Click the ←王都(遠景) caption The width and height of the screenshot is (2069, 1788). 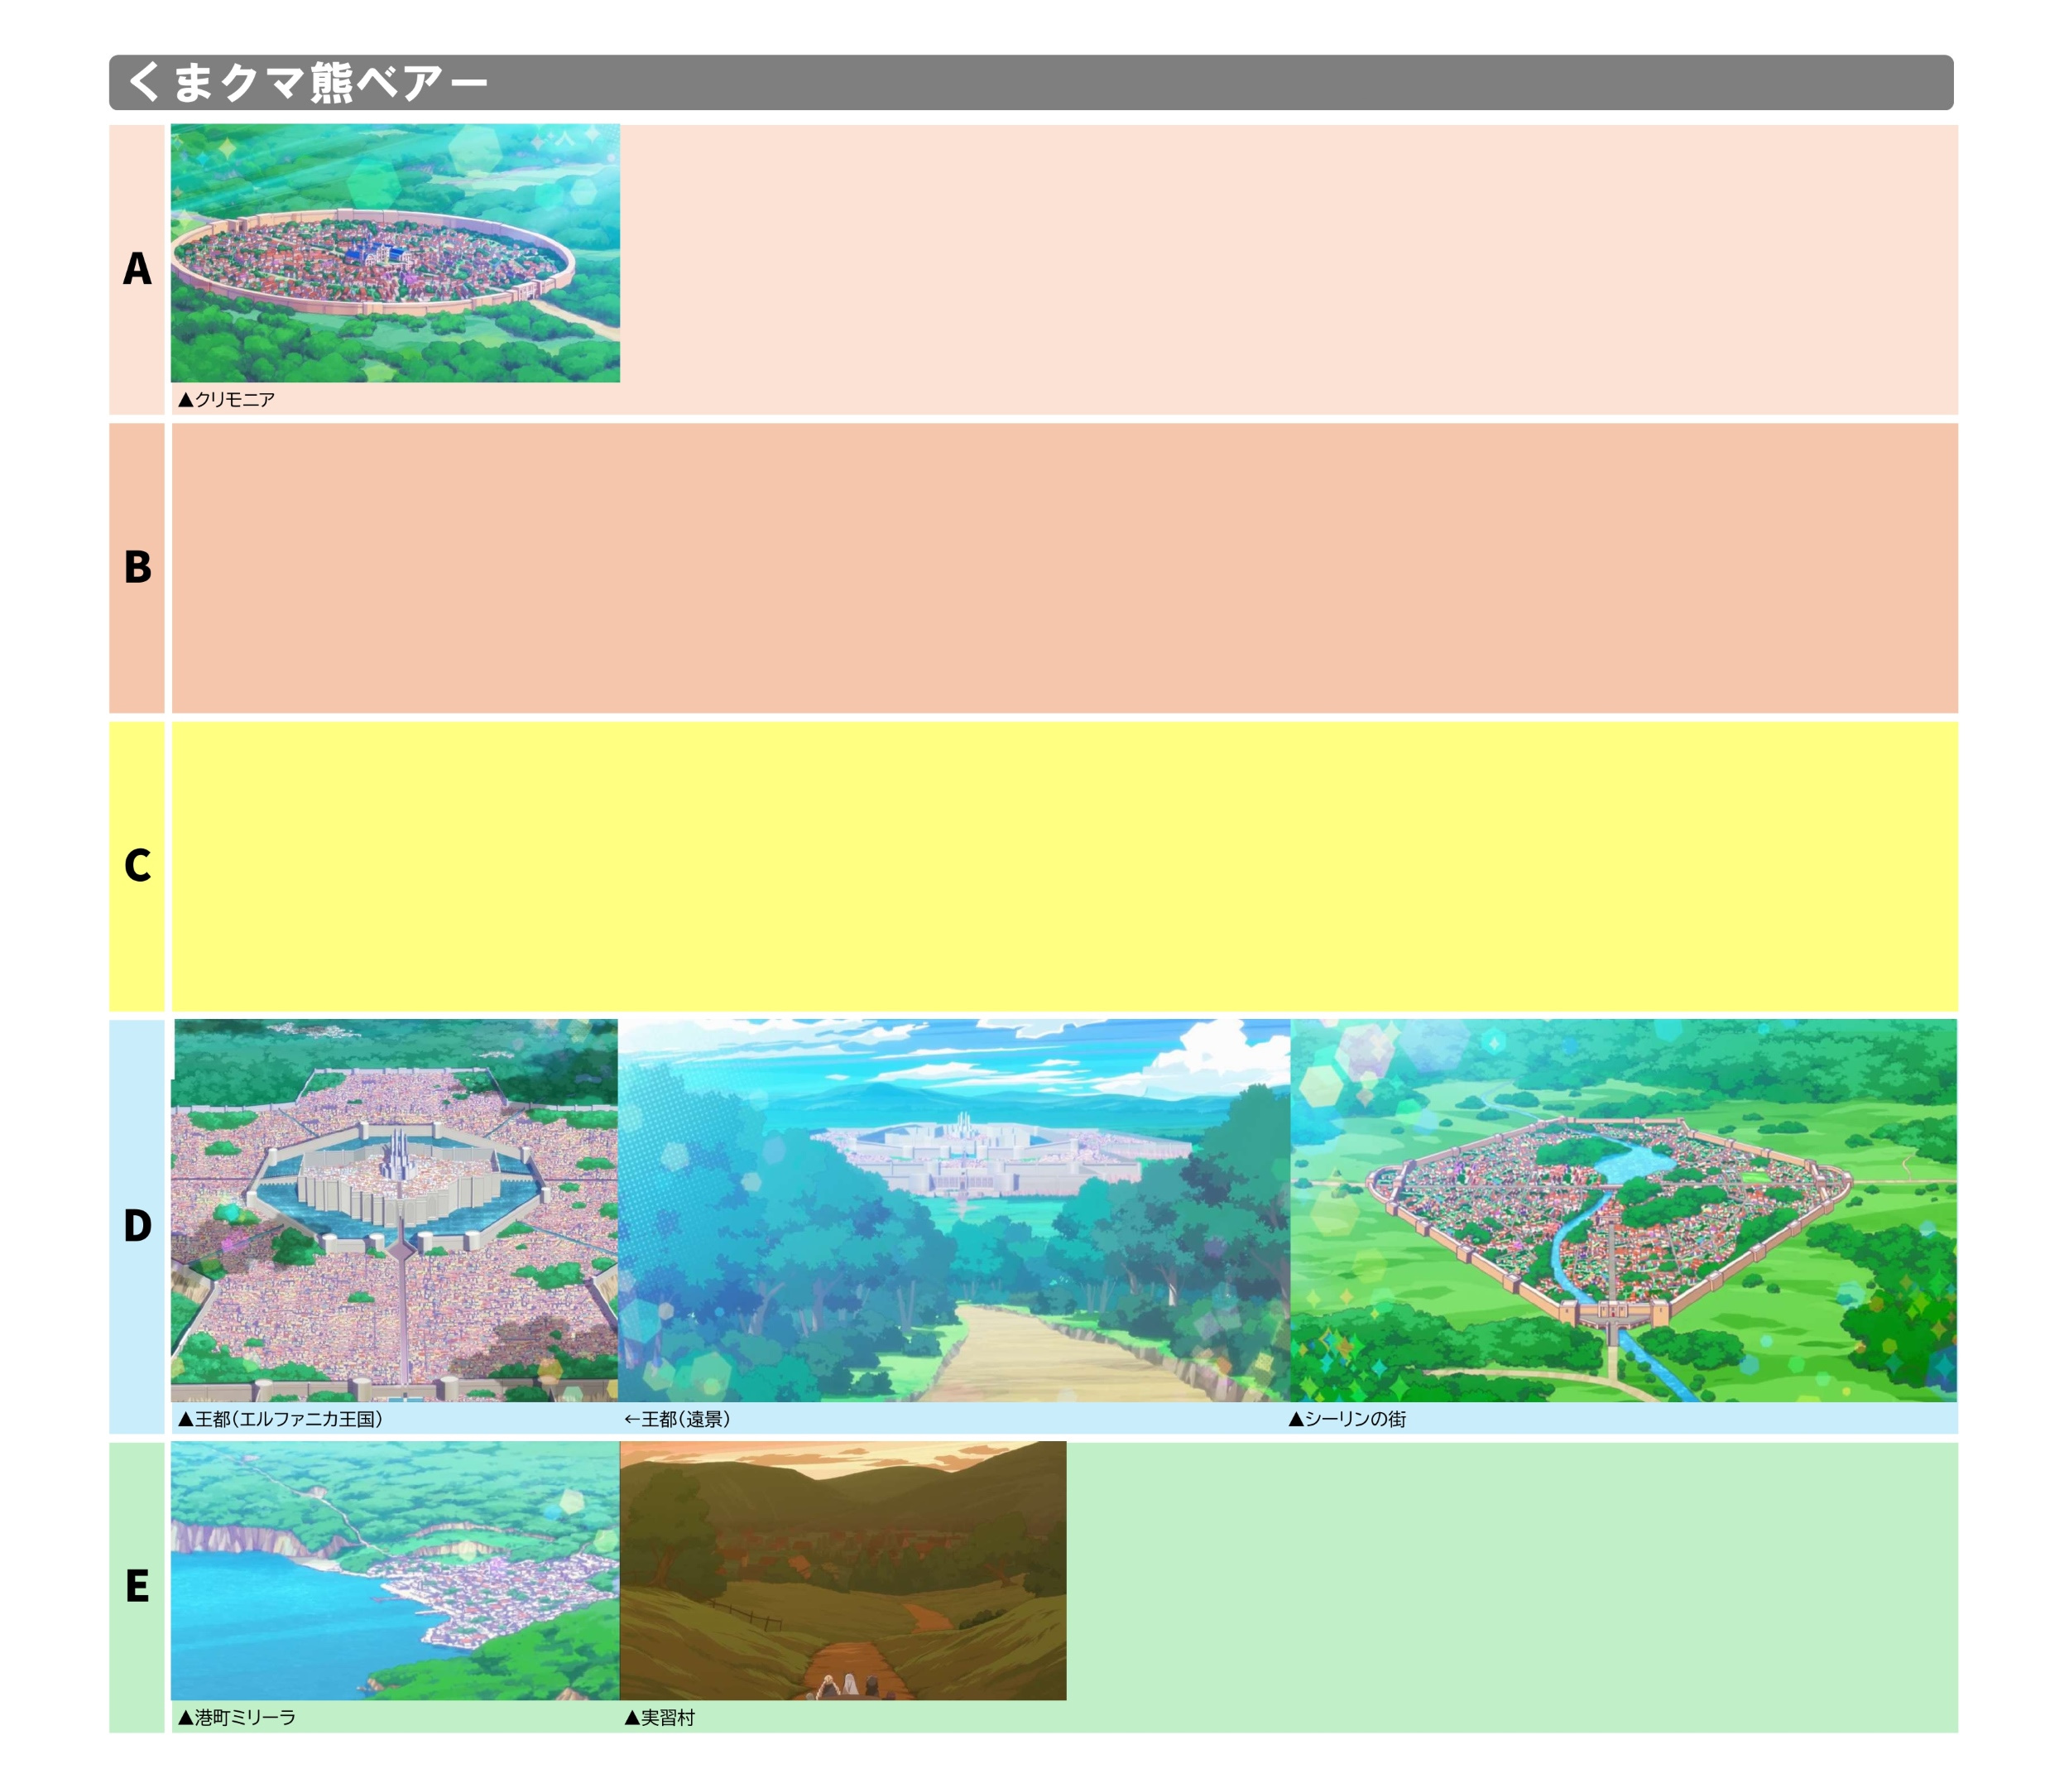[x=677, y=1419]
